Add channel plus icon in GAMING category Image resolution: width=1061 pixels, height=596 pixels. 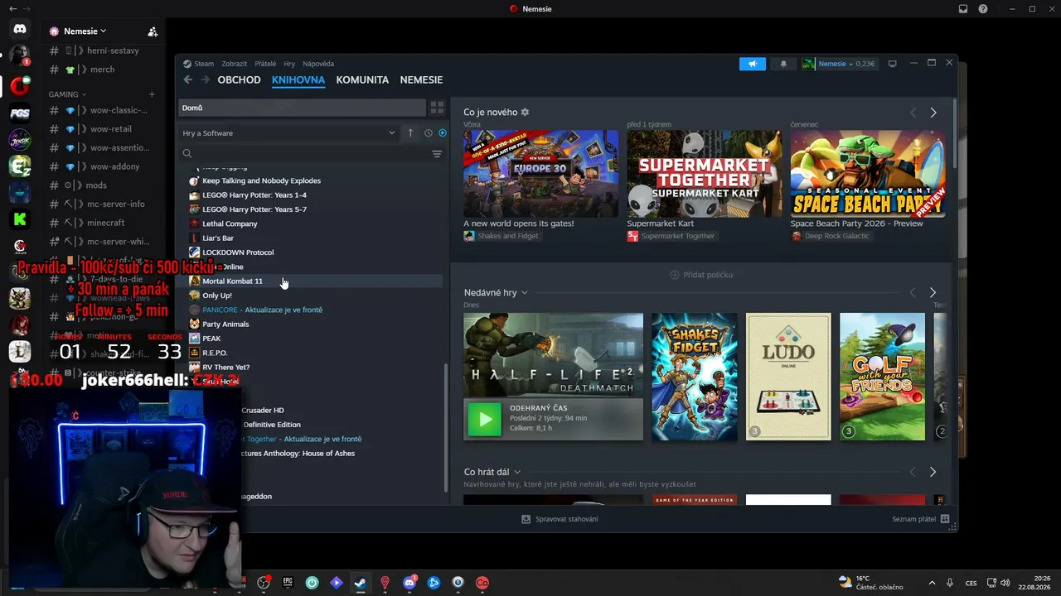click(x=152, y=94)
